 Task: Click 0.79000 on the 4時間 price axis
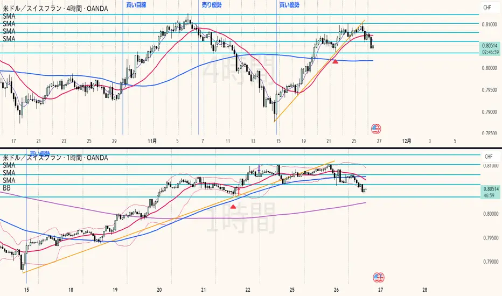tap(490, 112)
